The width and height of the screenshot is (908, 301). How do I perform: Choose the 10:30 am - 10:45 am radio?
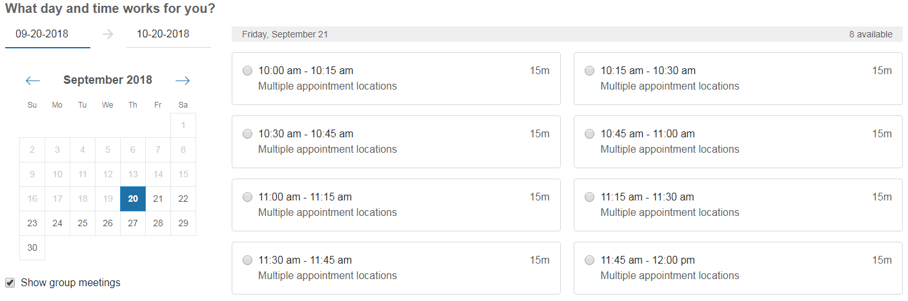coord(248,134)
